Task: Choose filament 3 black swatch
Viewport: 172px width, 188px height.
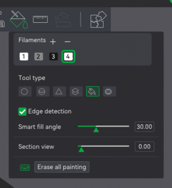Action: 53,57
